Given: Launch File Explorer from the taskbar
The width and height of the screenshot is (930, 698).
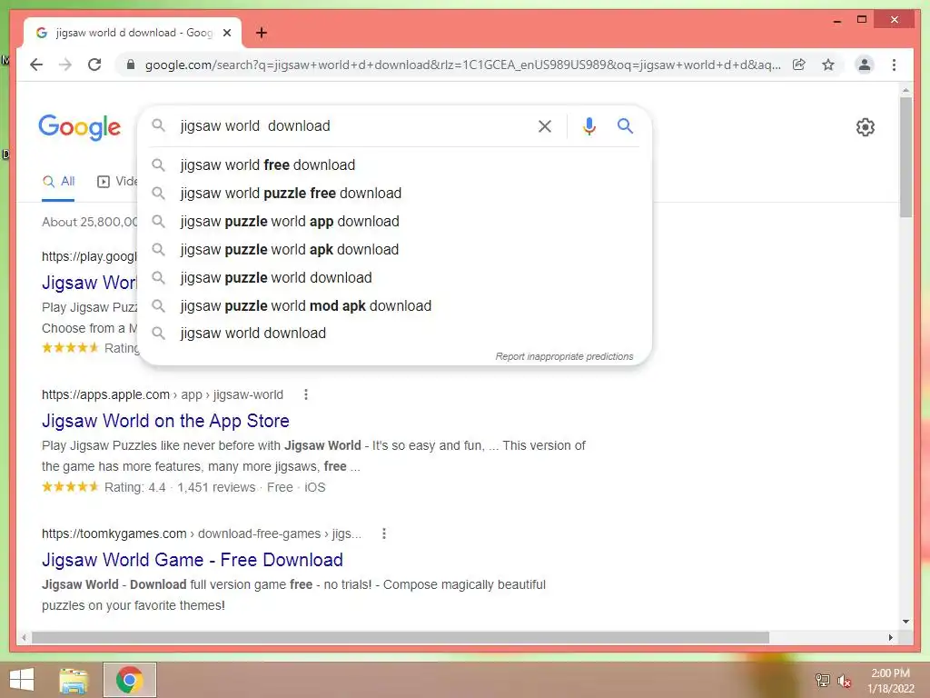Looking at the screenshot, I should 74,680.
